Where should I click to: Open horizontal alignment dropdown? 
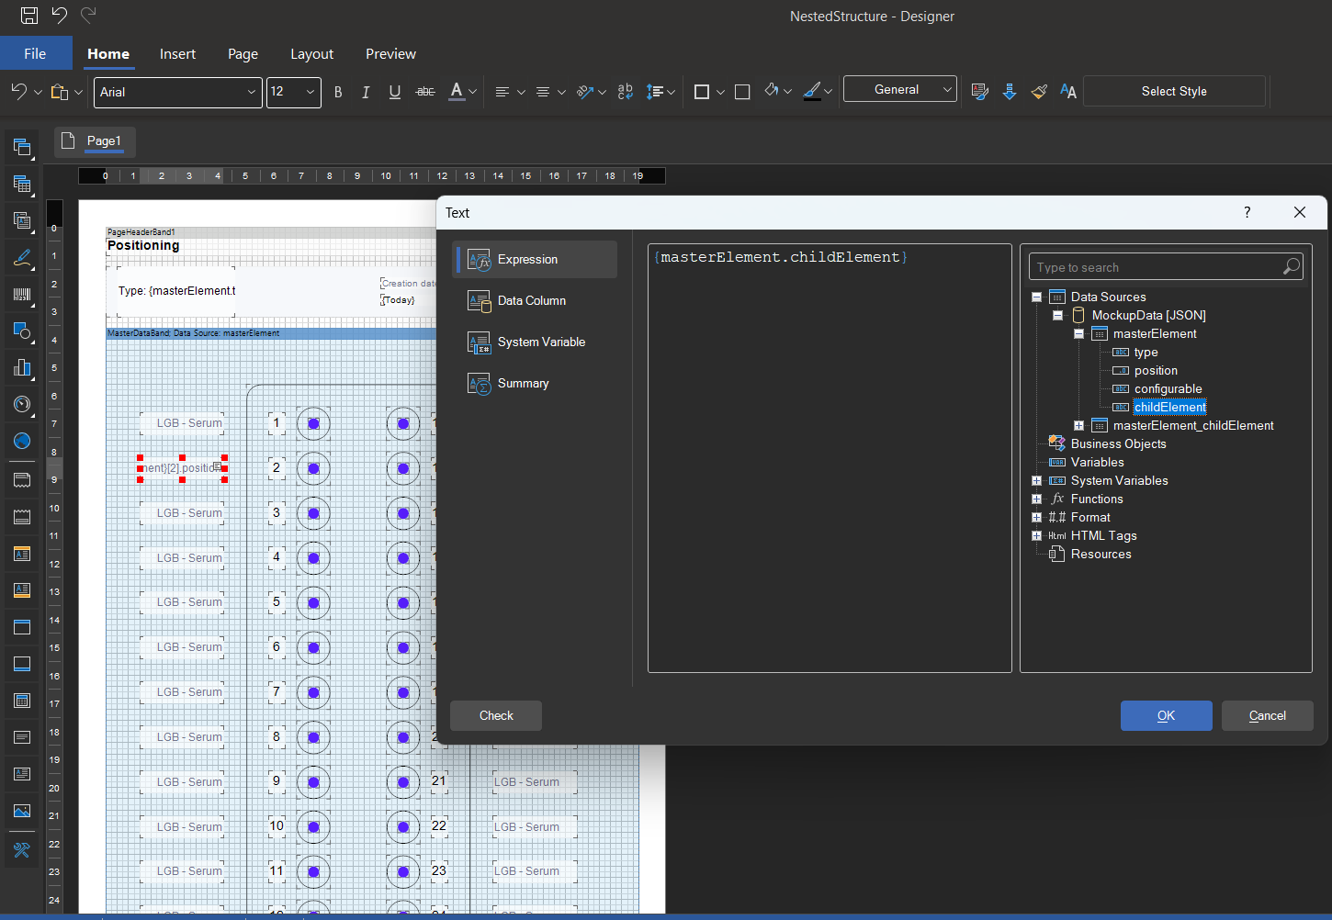pyautogui.click(x=521, y=92)
